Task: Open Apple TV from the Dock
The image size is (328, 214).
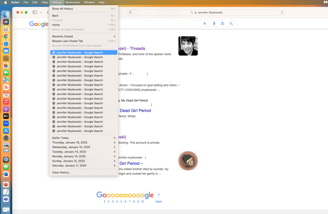Action: (x=6, y=116)
